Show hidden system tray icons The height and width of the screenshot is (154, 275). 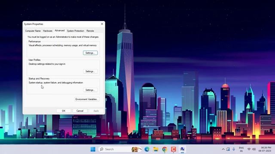click(223, 149)
